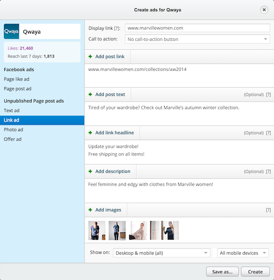Click the green plus beside Add post link
Image resolution: width=274 pixels, height=280 pixels.
pos(90,56)
